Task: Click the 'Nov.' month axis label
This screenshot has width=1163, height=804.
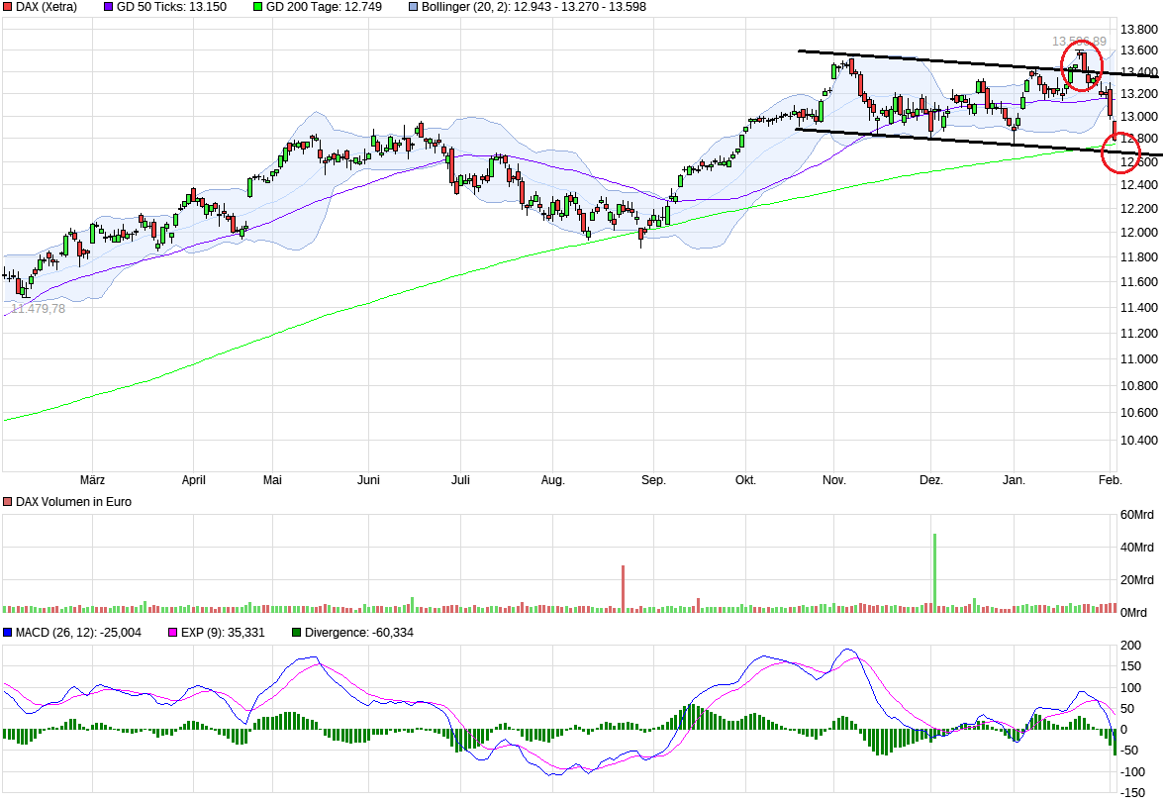Action: pos(833,480)
